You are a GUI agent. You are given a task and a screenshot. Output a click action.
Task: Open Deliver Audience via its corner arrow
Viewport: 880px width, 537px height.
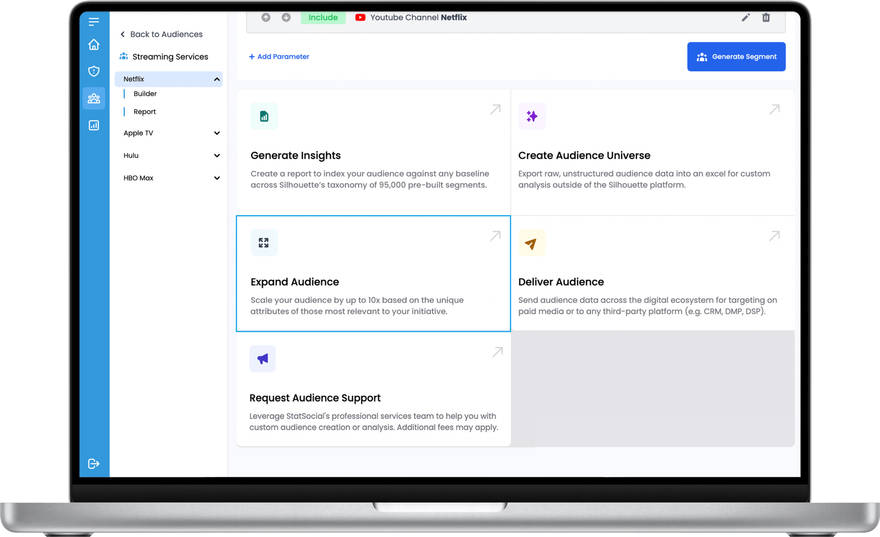tap(774, 236)
